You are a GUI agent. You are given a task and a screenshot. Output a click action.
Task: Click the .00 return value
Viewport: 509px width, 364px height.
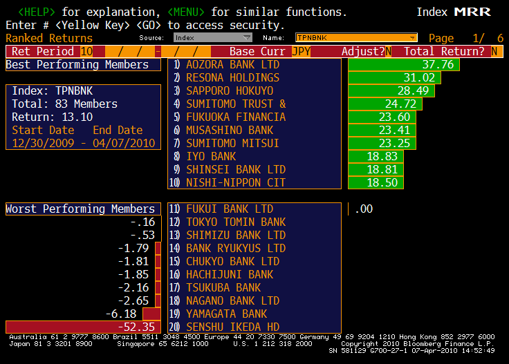click(364, 209)
